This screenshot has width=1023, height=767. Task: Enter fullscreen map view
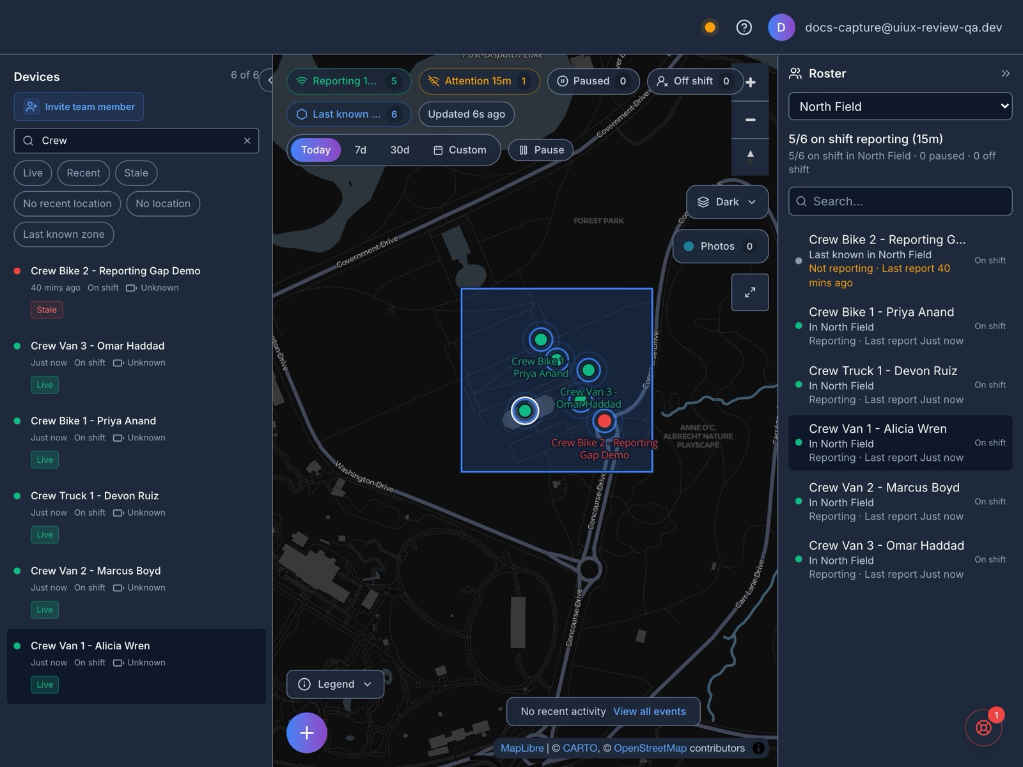[750, 292]
